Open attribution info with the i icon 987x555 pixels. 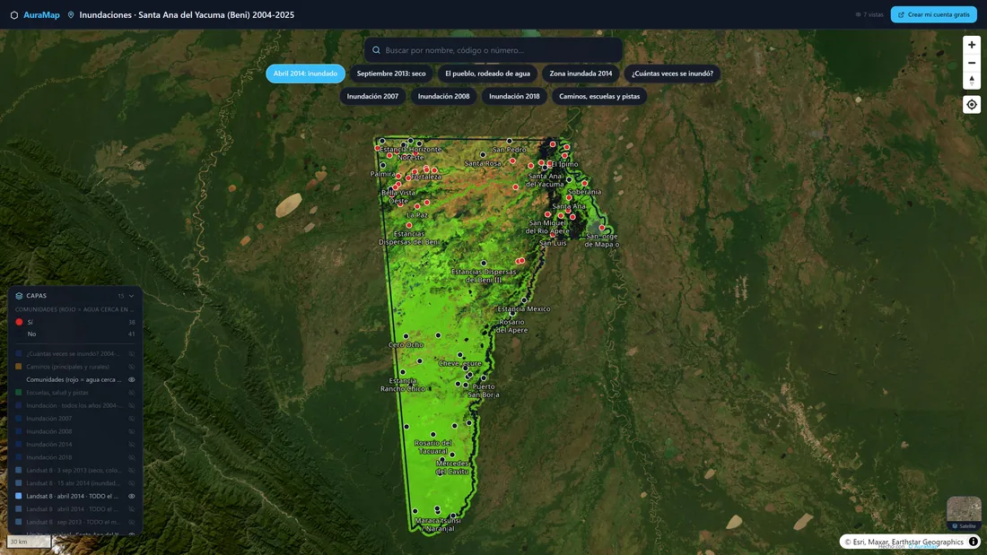[974, 542]
